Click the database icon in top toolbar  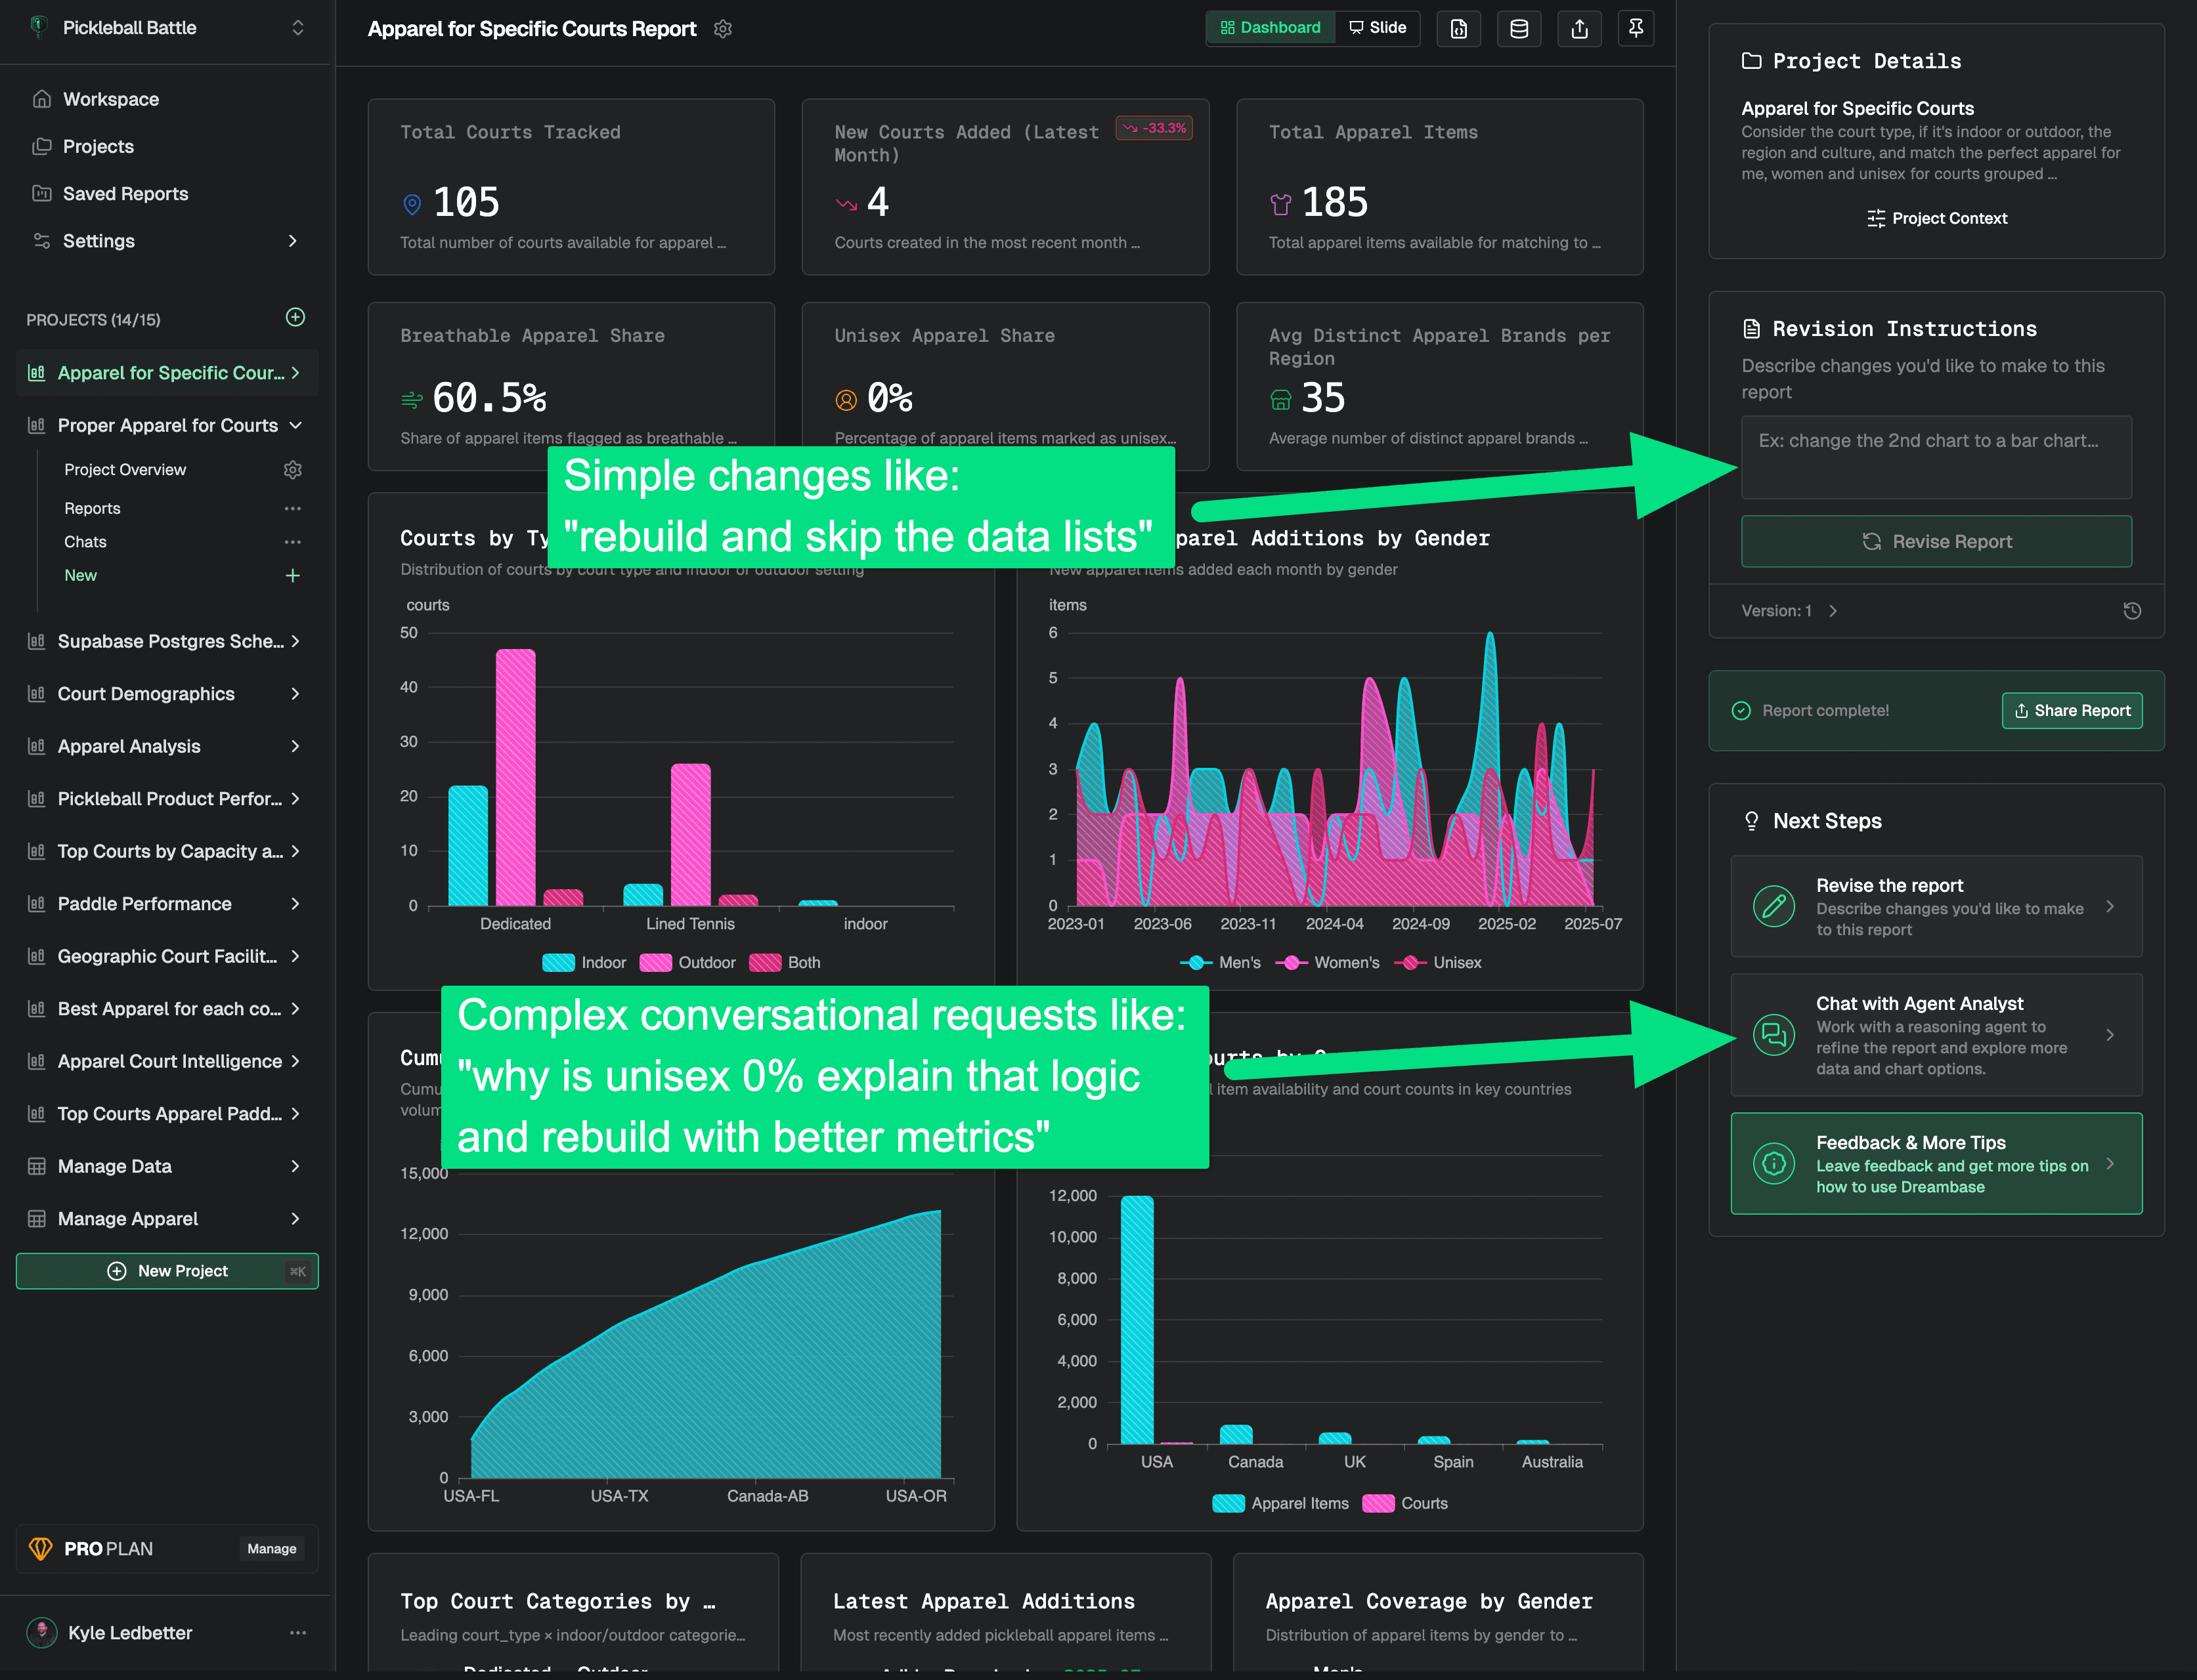(1519, 28)
